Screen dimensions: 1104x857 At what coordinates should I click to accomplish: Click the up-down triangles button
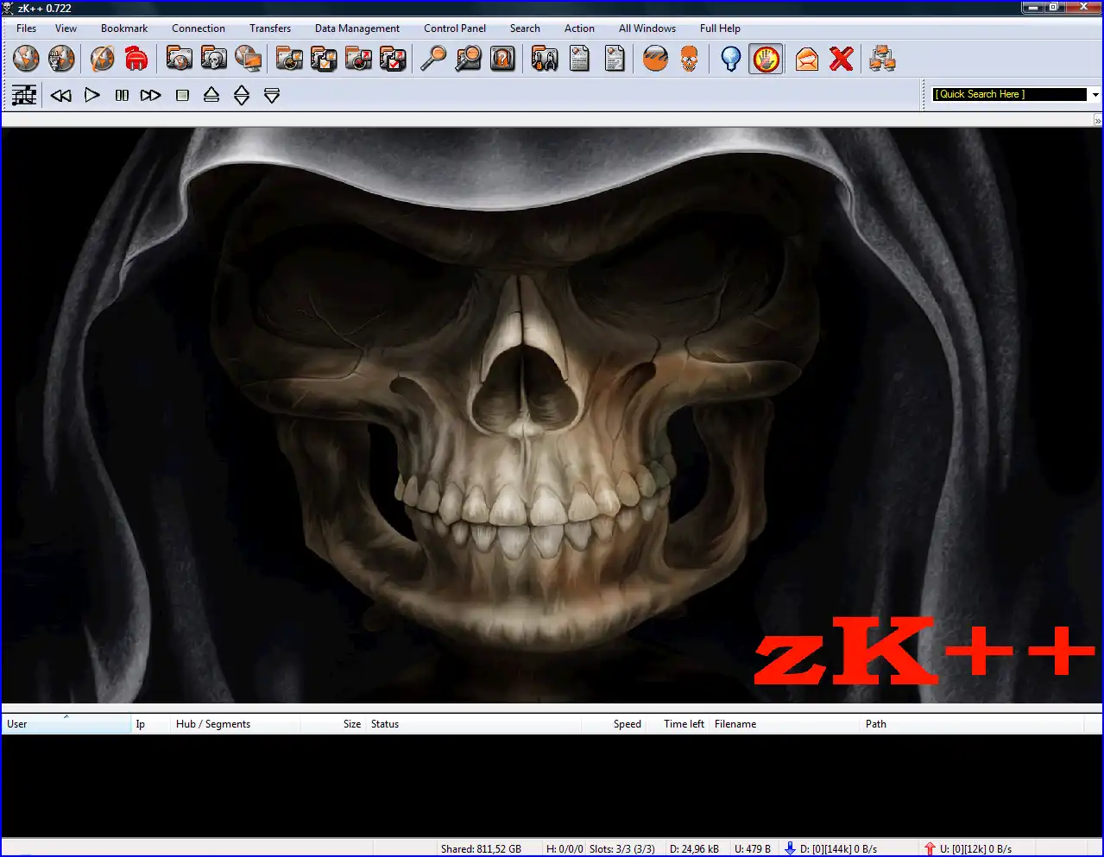(x=242, y=95)
